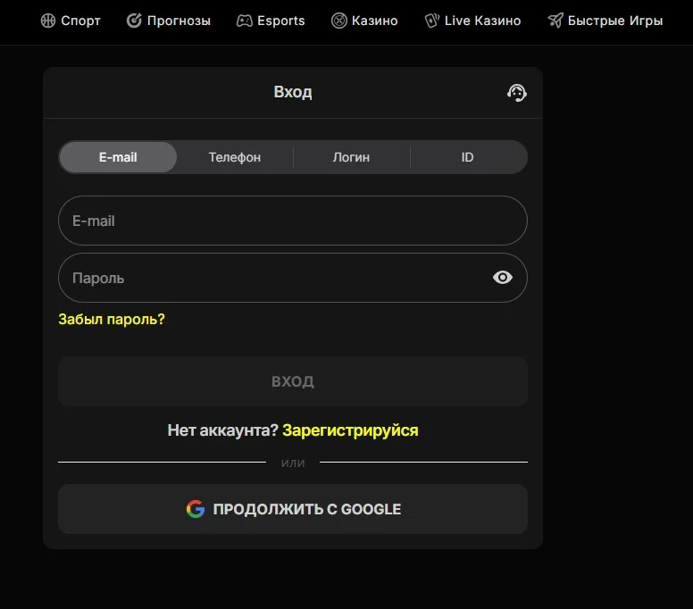Click the Live Казино cards icon

pos(432,21)
